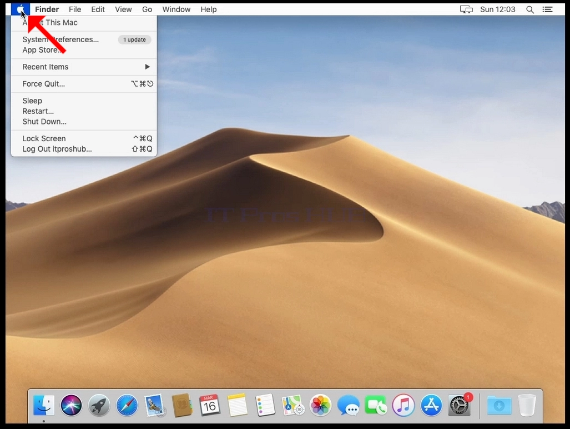The image size is (570, 429).
Task: Select App Store… in Apple menu
Action: coord(84,50)
